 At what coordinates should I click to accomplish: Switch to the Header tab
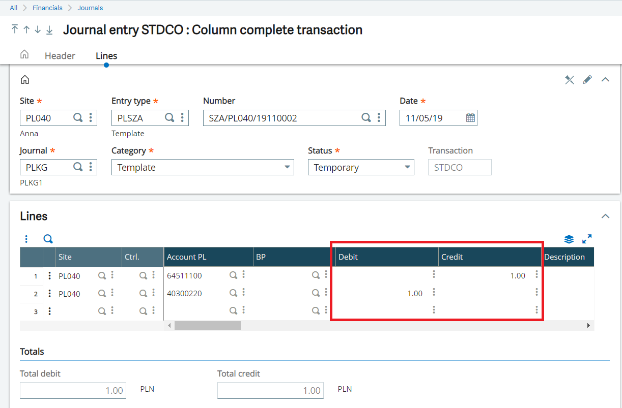coord(60,56)
